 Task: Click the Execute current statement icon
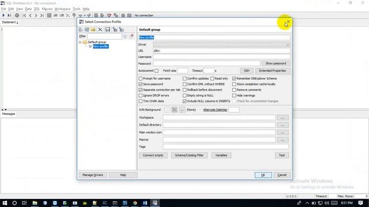pyautogui.click(x=9, y=16)
